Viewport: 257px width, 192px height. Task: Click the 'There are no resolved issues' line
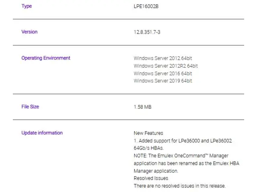click(179, 186)
